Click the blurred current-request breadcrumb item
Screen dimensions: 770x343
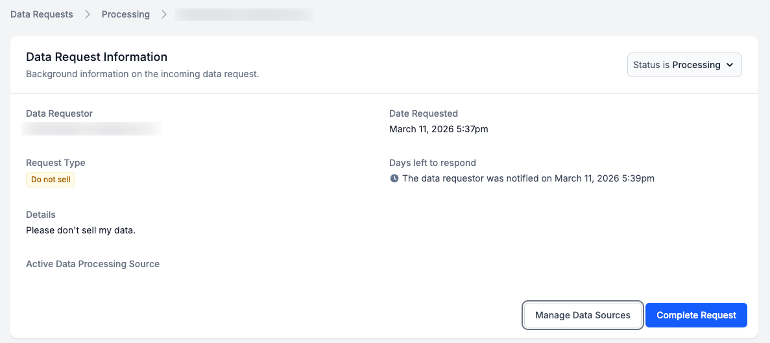tap(245, 14)
